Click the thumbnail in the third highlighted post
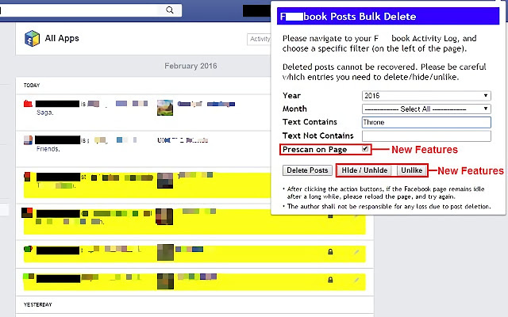This screenshot has height=317, width=508. [x=165, y=252]
